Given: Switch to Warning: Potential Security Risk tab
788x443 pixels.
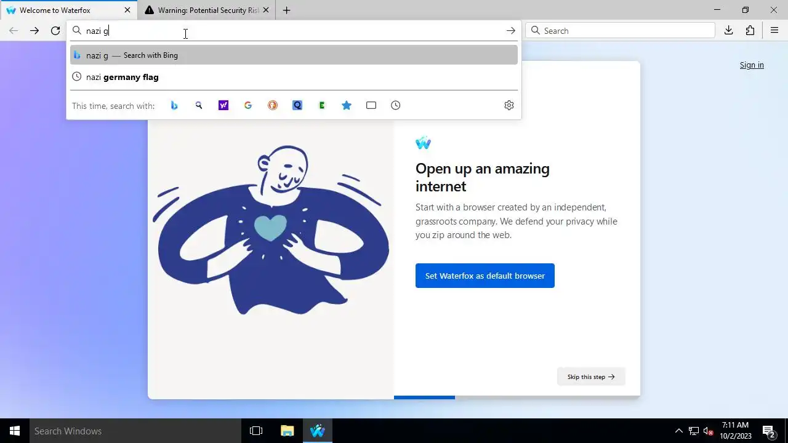Looking at the screenshot, I should click(207, 10).
